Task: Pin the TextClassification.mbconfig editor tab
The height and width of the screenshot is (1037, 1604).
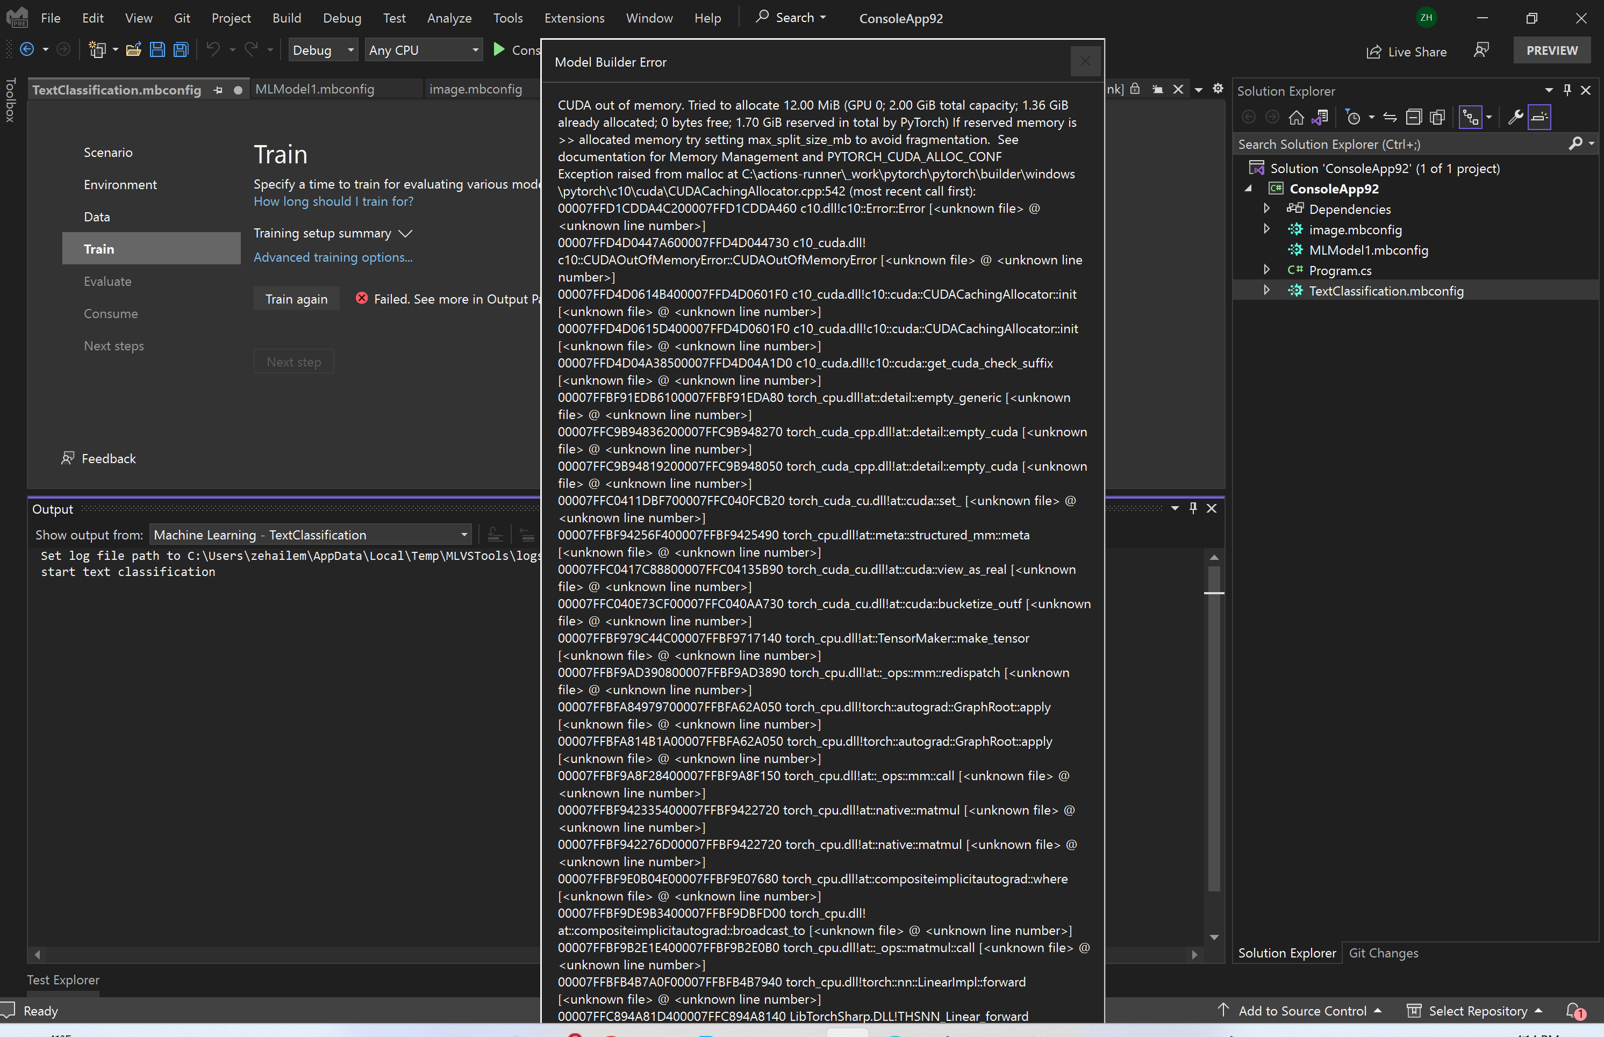Action: [218, 89]
